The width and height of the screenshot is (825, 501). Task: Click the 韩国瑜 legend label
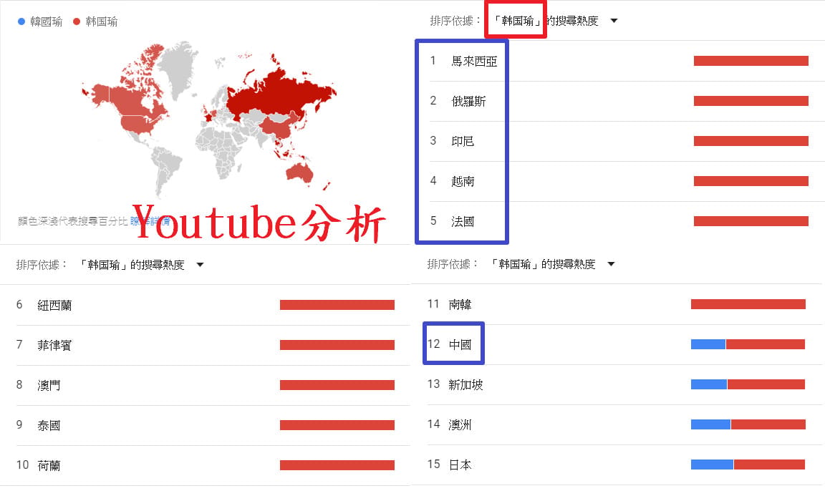point(102,21)
